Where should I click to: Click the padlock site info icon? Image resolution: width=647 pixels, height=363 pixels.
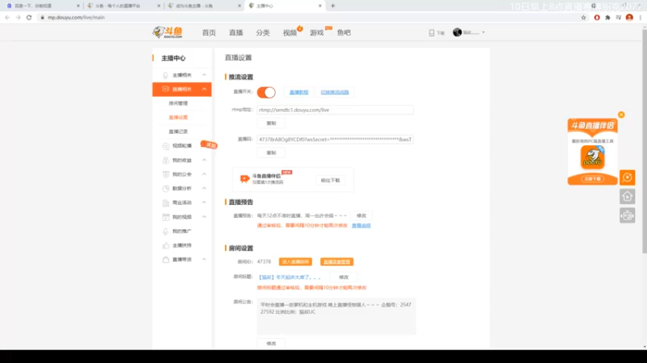42,18
